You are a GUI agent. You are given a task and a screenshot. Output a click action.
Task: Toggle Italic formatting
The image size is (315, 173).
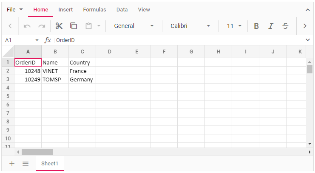pyautogui.click(x=271, y=26)
